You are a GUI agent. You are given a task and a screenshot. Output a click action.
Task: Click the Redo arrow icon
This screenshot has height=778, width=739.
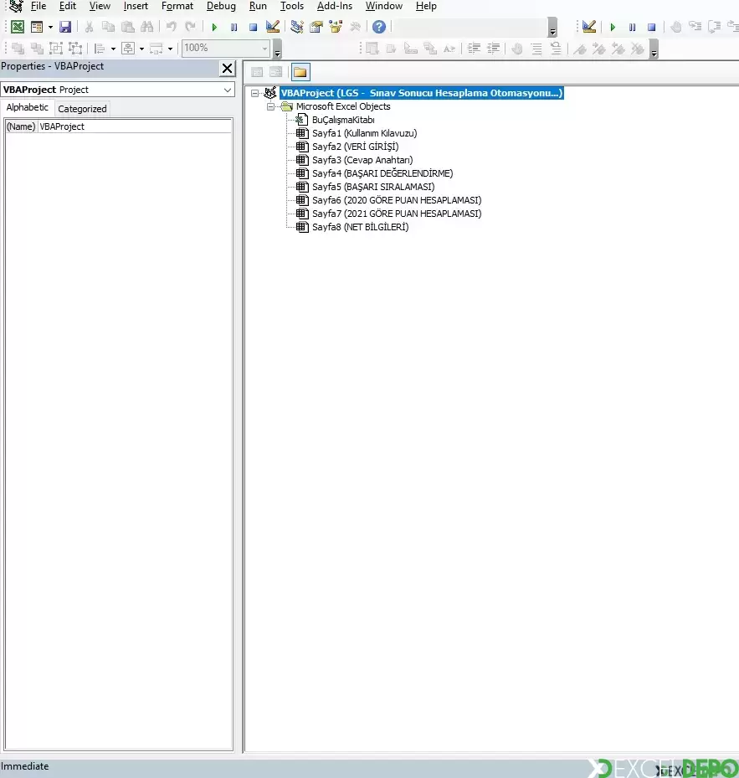(x=191, y=27)
